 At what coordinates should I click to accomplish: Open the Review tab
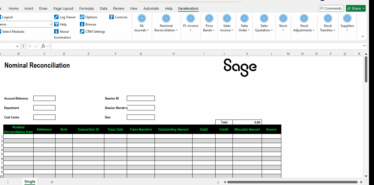pyautogui.click(x=119, y=8)
